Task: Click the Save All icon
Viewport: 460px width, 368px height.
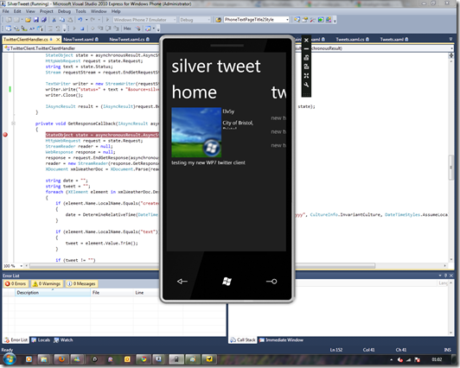Action: pyautogui.click(x=44, y=20)
